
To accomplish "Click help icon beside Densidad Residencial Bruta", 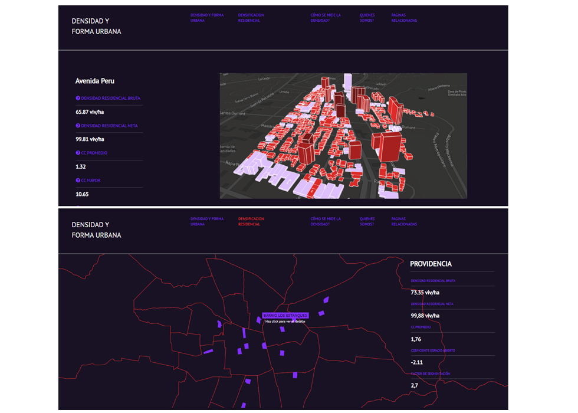I will pos(78,99).
